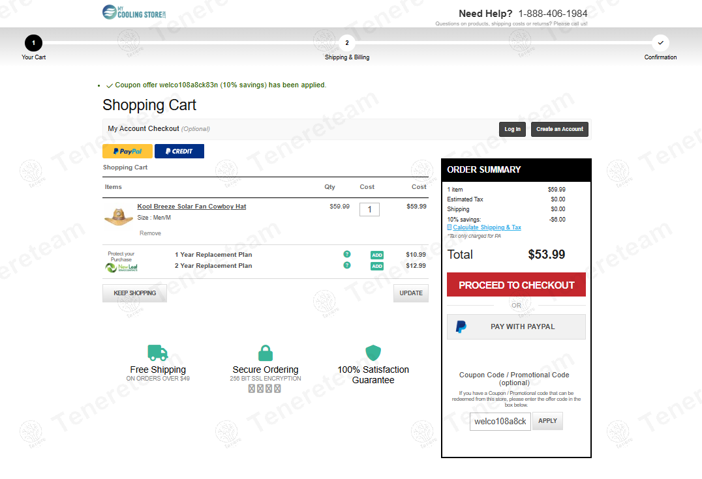The image size is (702, 479).
Task: Click the Secure Ordering lock icon
Action: 266,353
